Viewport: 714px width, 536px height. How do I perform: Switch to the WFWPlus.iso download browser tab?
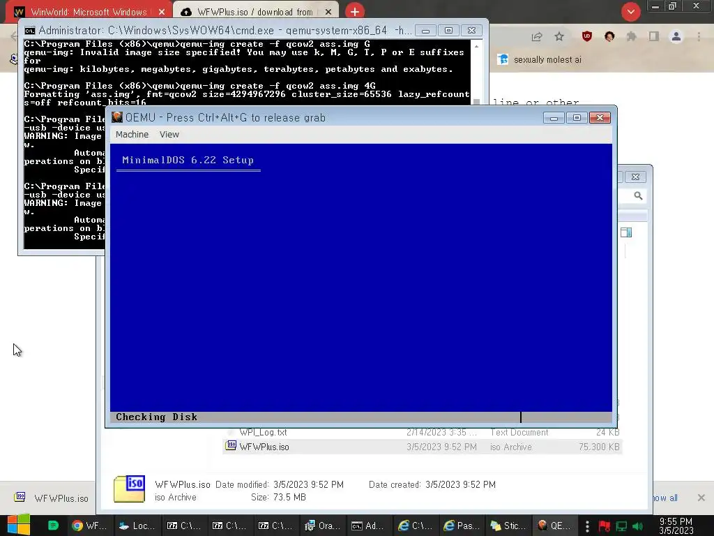pos(255,12)
